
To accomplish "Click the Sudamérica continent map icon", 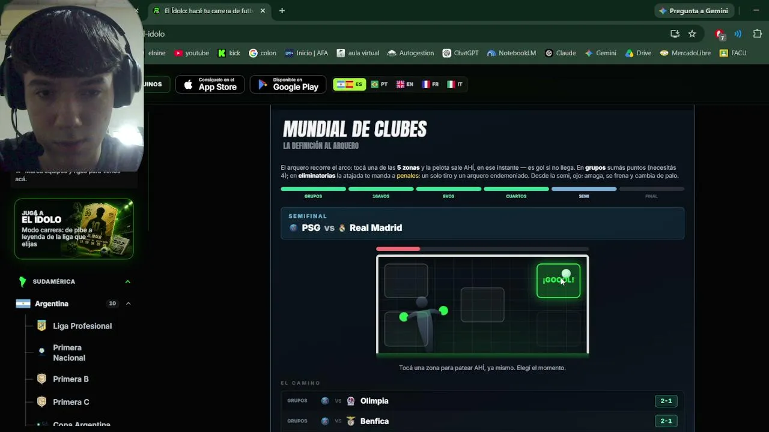I will 23,281.
